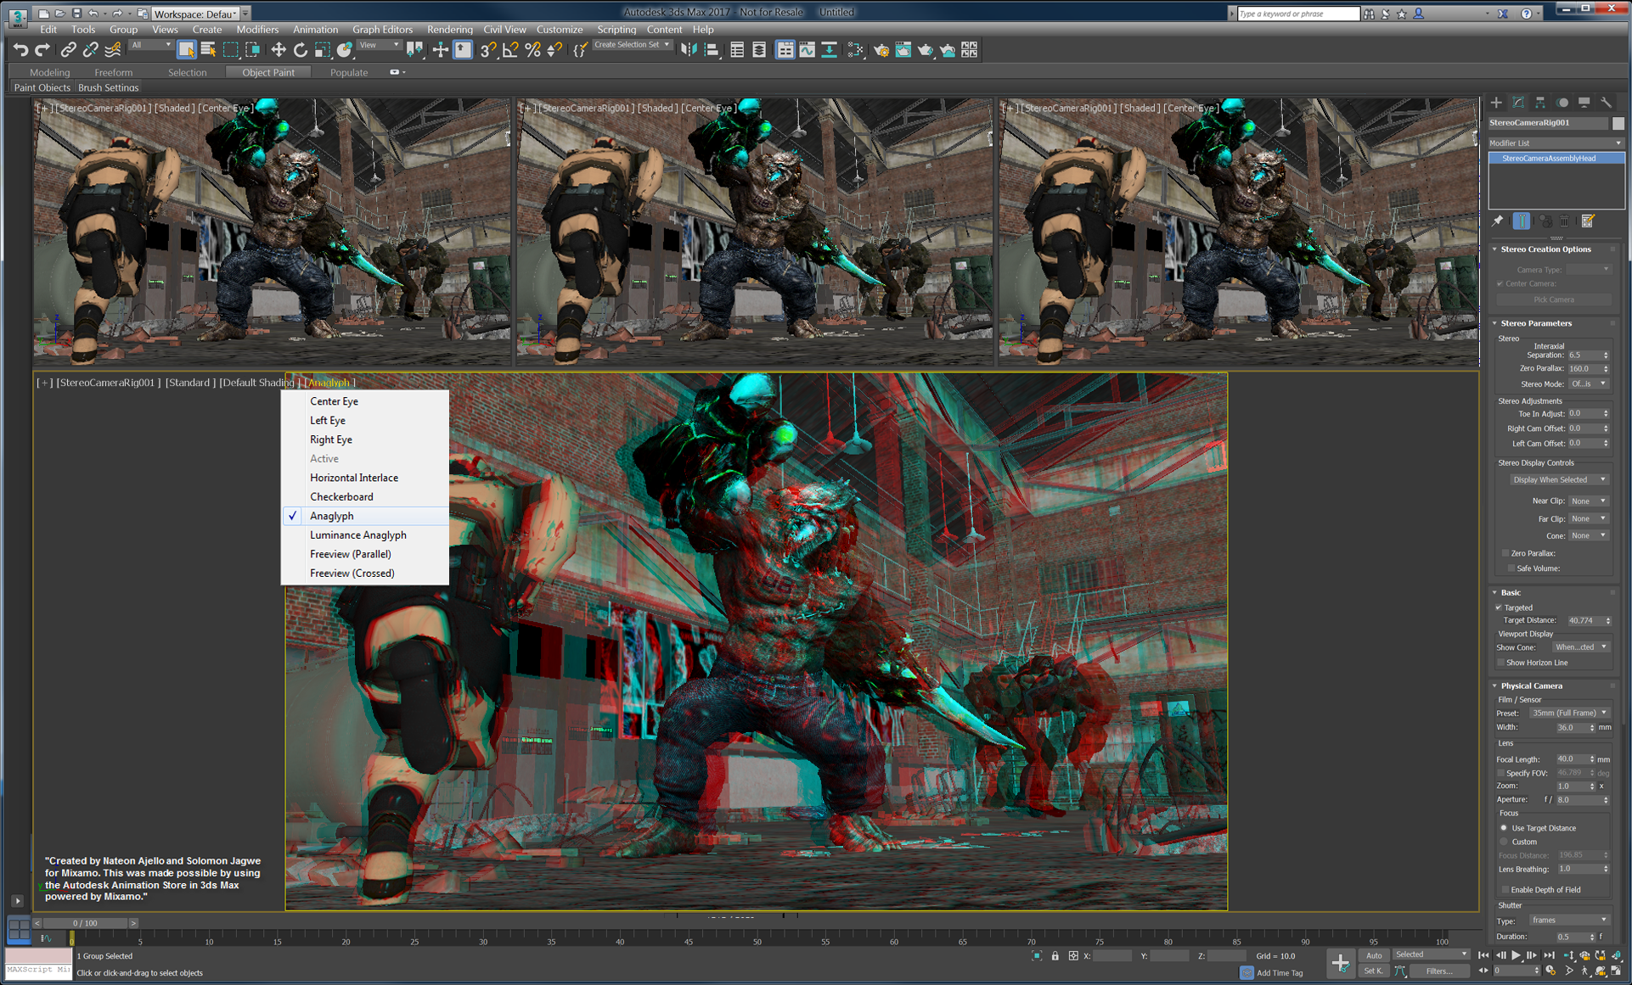Toggle the Angle Snap icon
The image size is (1632, 985).
pyautogui.click(x=510, y=50)
